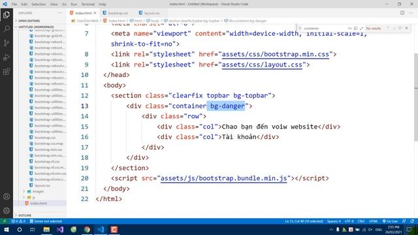Open Explorer panel ellipsis menu
The height and width of the screenshot is (235, 418).
[59, 13]
